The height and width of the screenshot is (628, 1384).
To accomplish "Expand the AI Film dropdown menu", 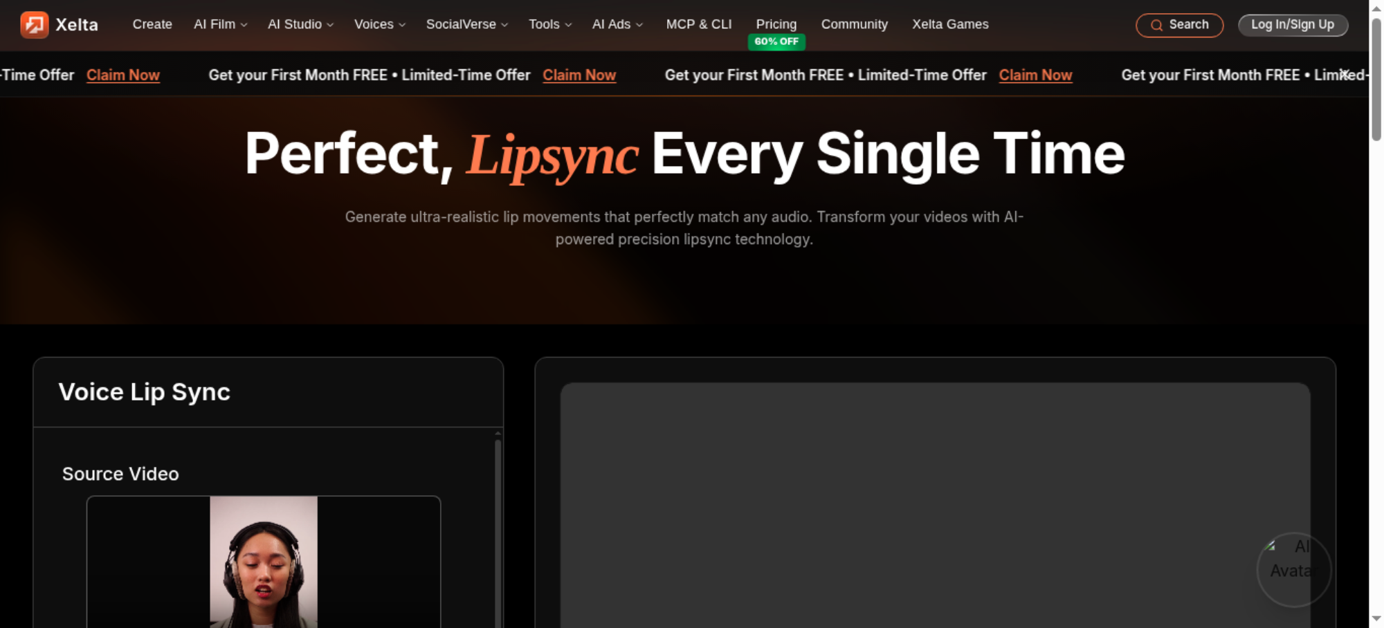I will click(220, 24).
